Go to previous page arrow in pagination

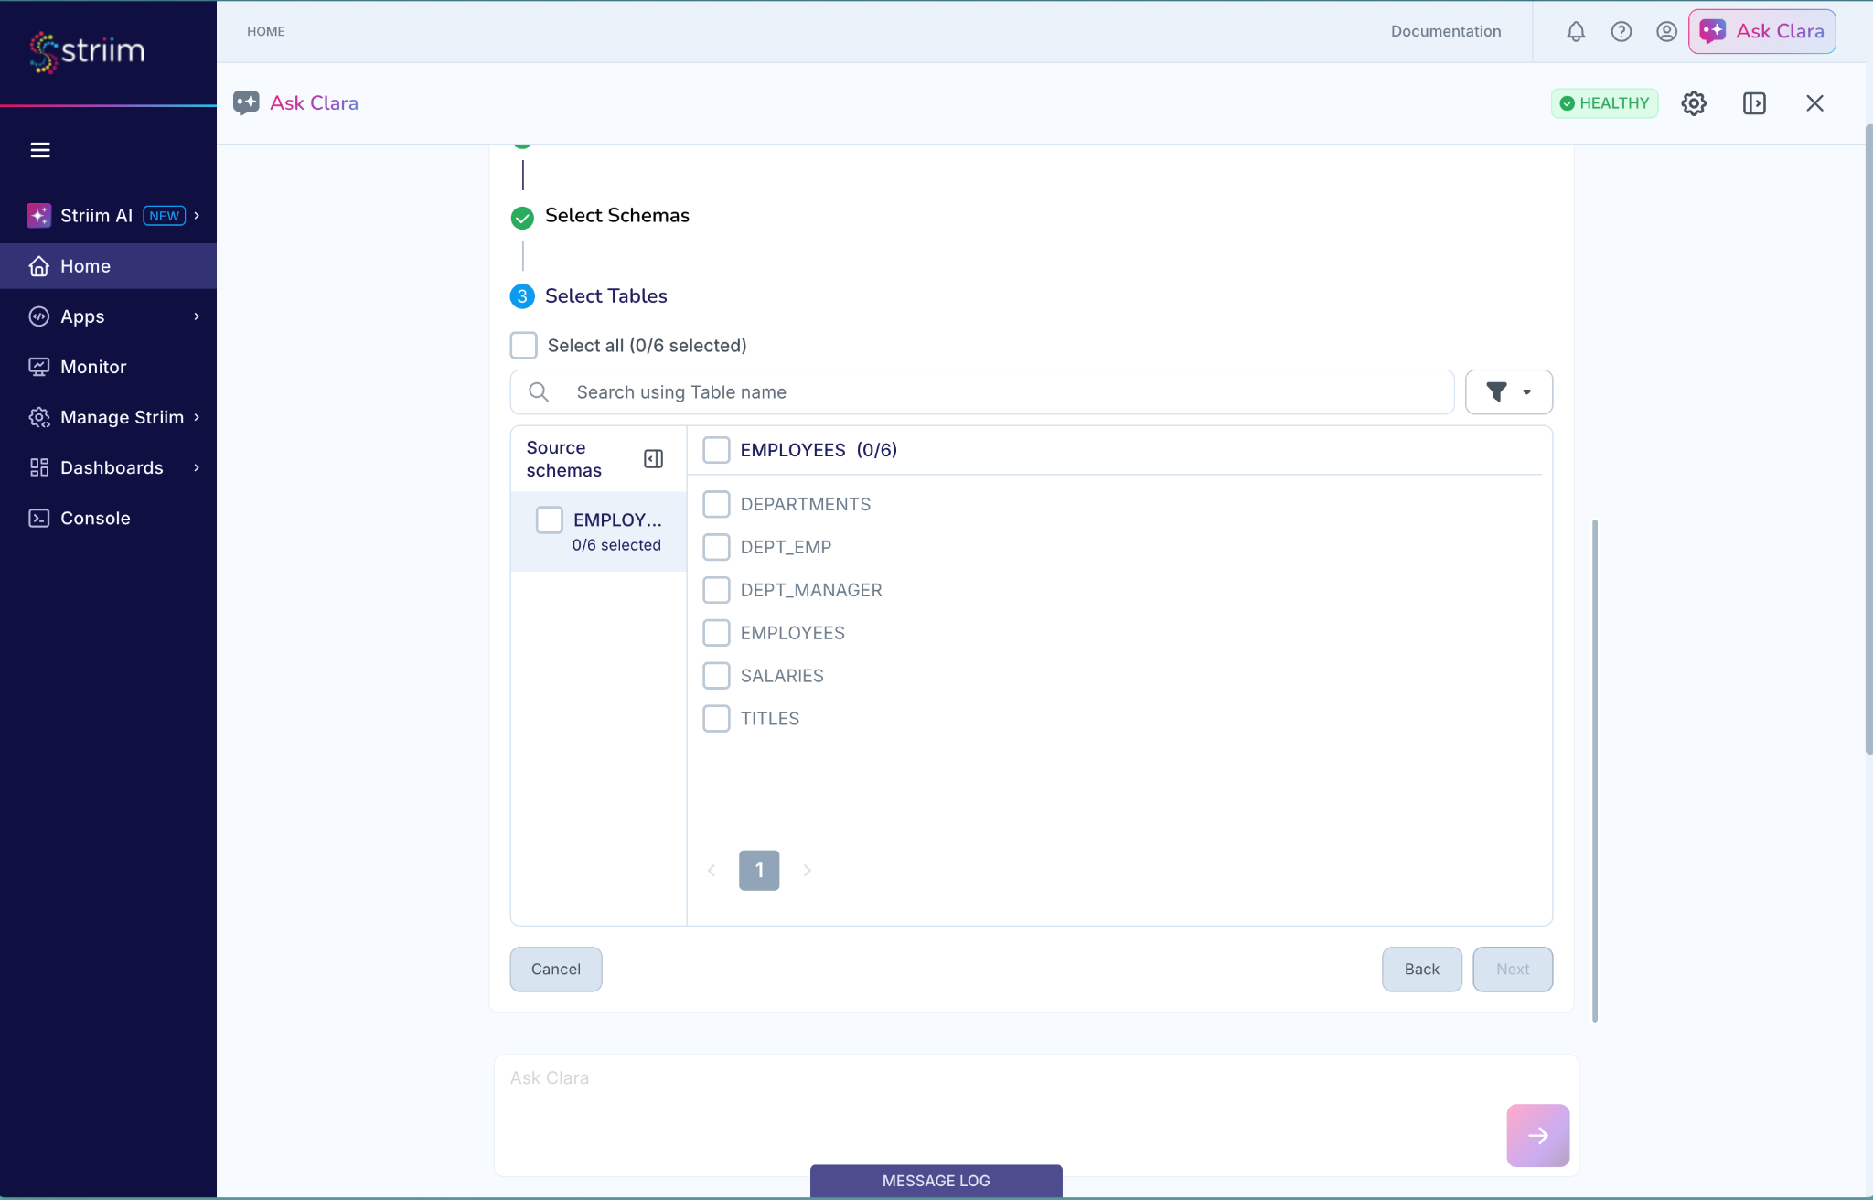(712, 871)
